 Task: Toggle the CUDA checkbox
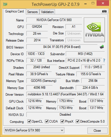pos(47,121)
